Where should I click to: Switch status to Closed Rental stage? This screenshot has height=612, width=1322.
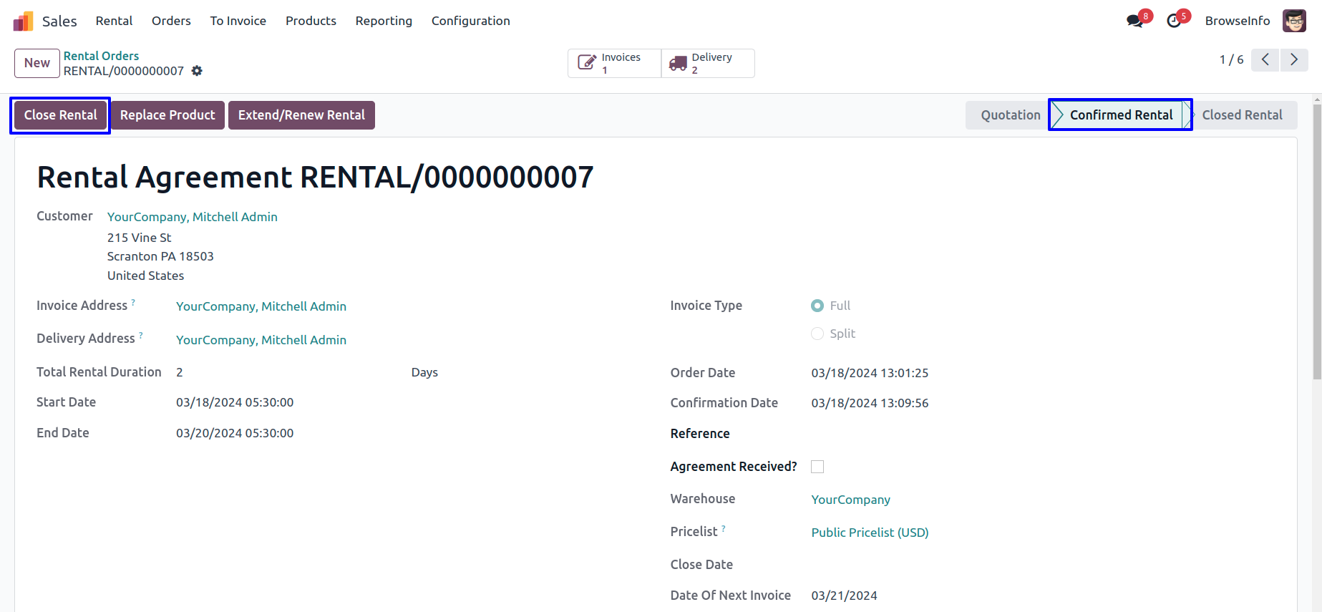[1242, 115]
